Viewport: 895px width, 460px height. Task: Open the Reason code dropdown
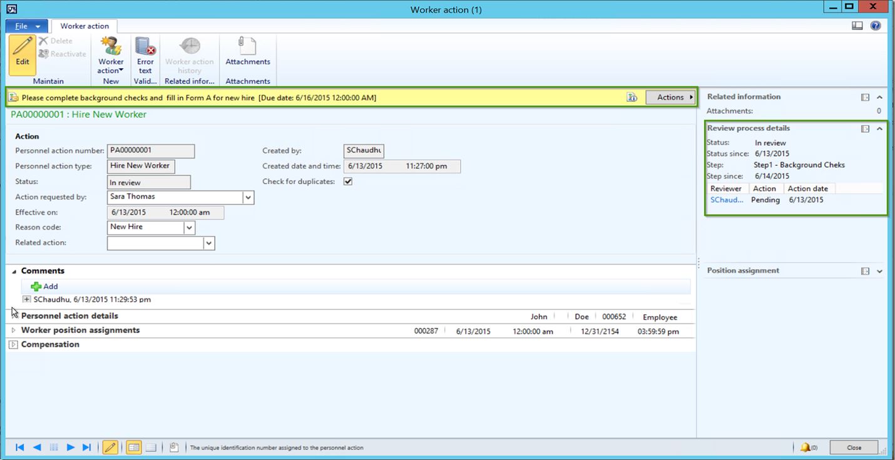point(190,228)
